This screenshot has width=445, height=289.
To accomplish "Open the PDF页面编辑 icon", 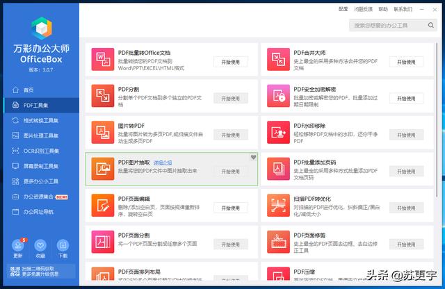I will pos(102,206).
